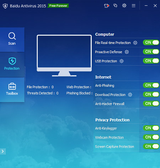The height and width of the screenshot is (168, 160).
Task: Disable Screen Capture Protection switch
Action: click(151, 146)
